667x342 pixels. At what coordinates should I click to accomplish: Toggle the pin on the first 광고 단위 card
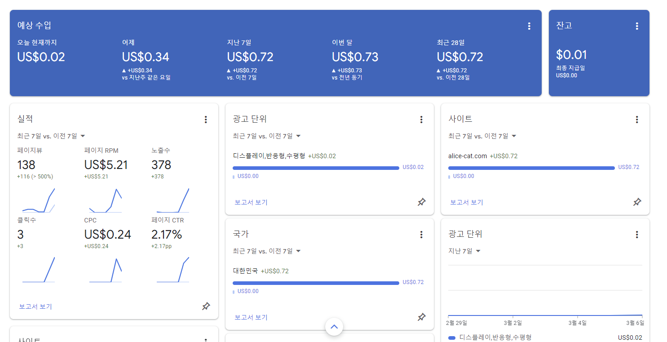(x=421, y=202)
